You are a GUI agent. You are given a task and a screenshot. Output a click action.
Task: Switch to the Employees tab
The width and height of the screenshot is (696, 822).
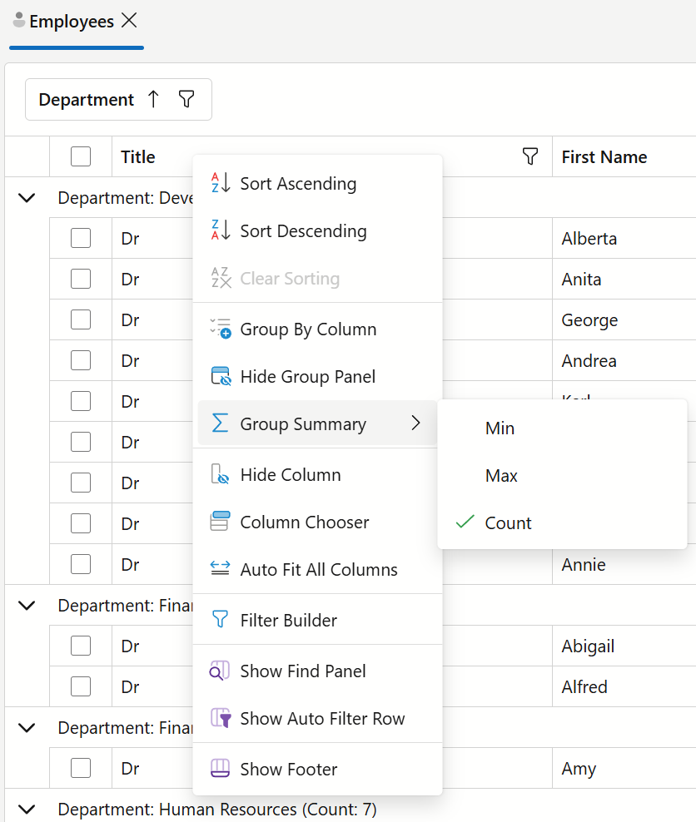[72, 21]
